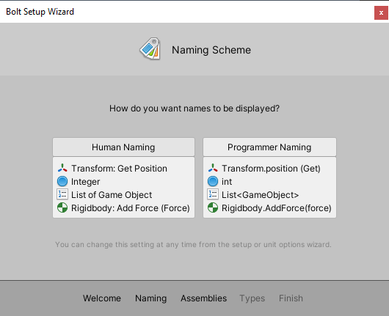Click the List of Game Object example text
Viewport: 389px width, 316px height.
coord(112,195)
